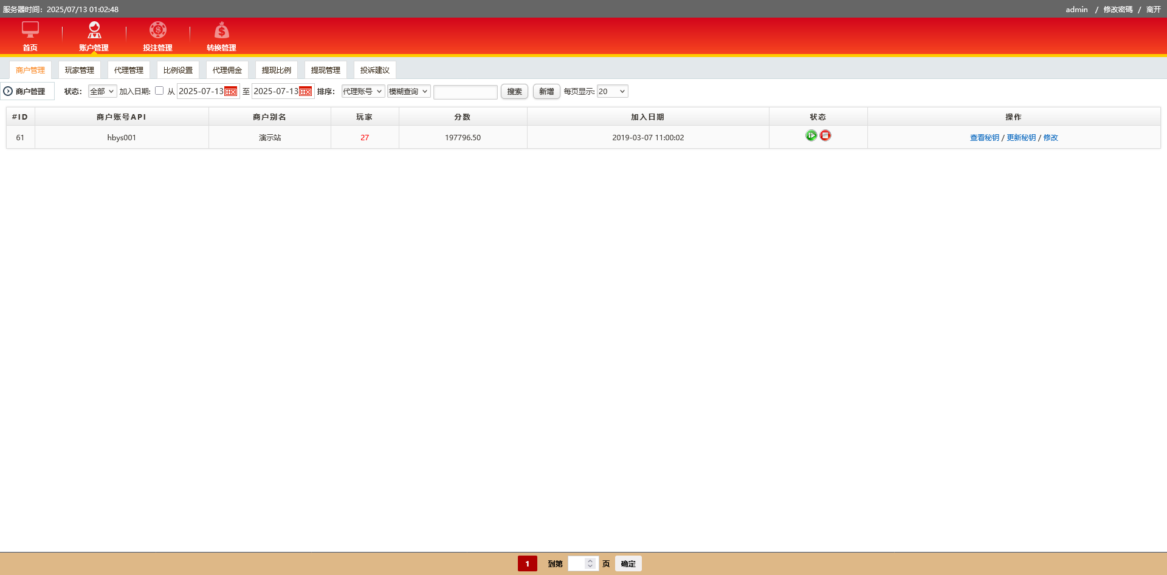Image resolution: width=1167 pixels, height=575 pixels.
Task: Click the #ID column header
Action: click(x=20, y=117)
